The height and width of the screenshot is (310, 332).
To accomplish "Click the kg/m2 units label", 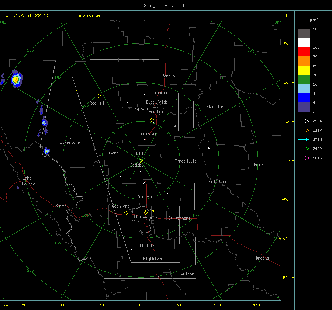I will coord(313,20).
